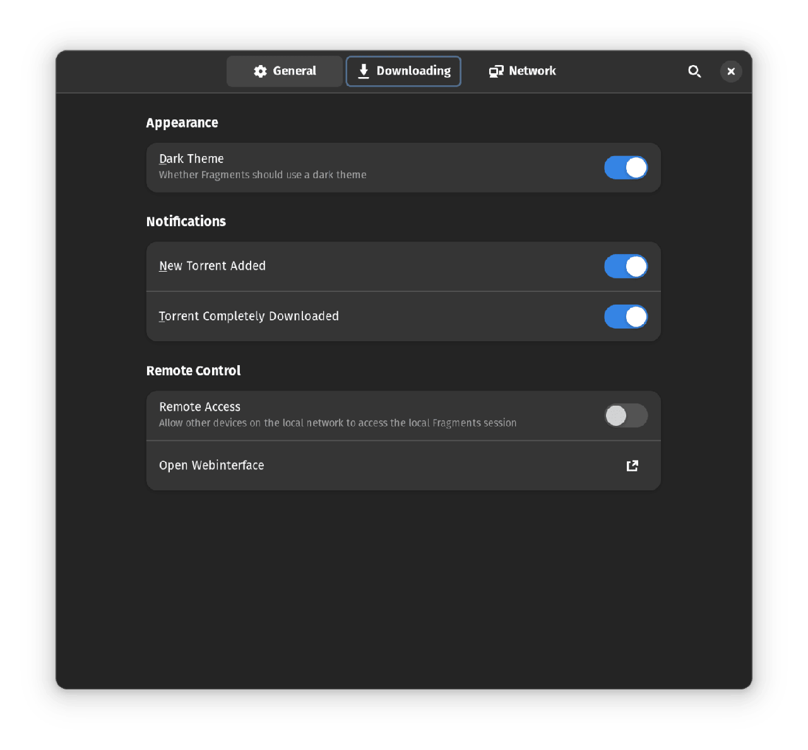Click the download arrow icon on Downloading tab

364,71
